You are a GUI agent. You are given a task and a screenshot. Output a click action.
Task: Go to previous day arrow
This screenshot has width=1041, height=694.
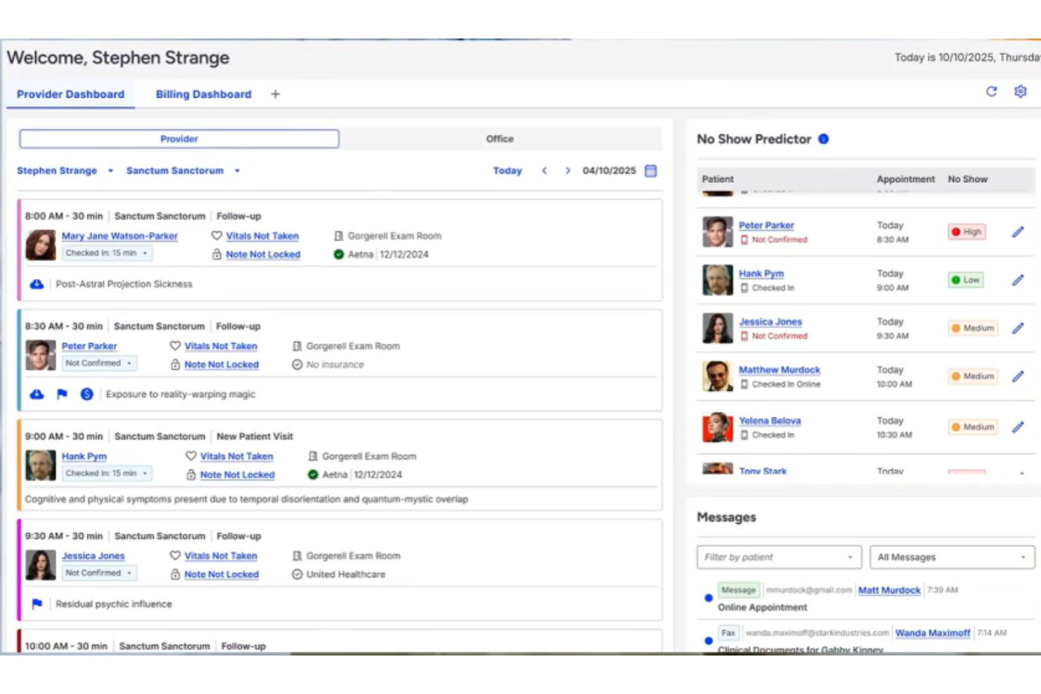[544, 171]
